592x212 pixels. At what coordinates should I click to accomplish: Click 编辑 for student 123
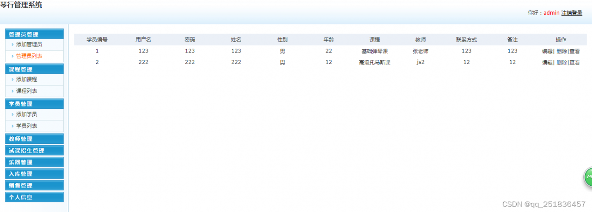(547, 51)
